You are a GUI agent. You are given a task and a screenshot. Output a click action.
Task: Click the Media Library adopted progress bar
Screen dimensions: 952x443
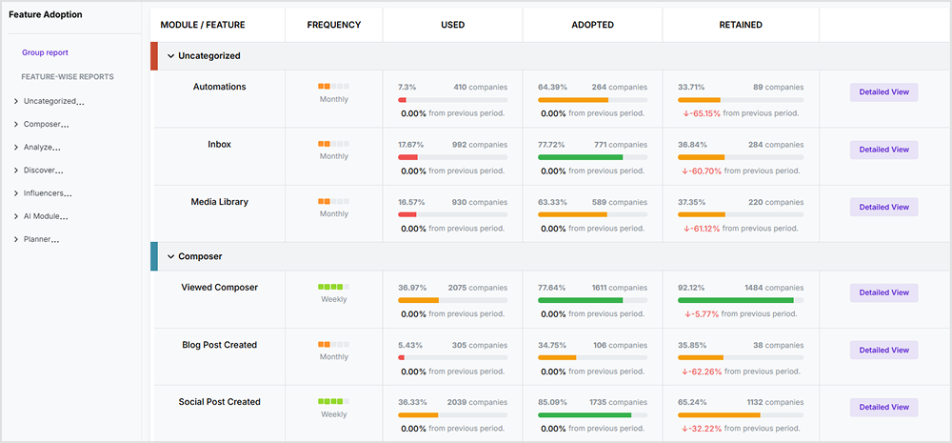click(x=592, y=214)
